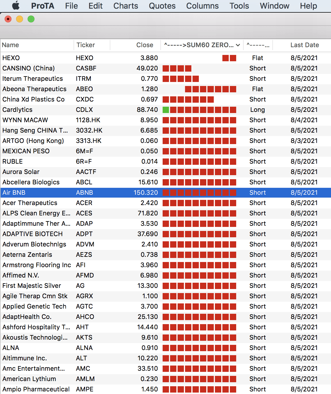Click the SUM60 ZERO column sort chevron
Screen dimensions: 331x394
(x=238, y=45)
